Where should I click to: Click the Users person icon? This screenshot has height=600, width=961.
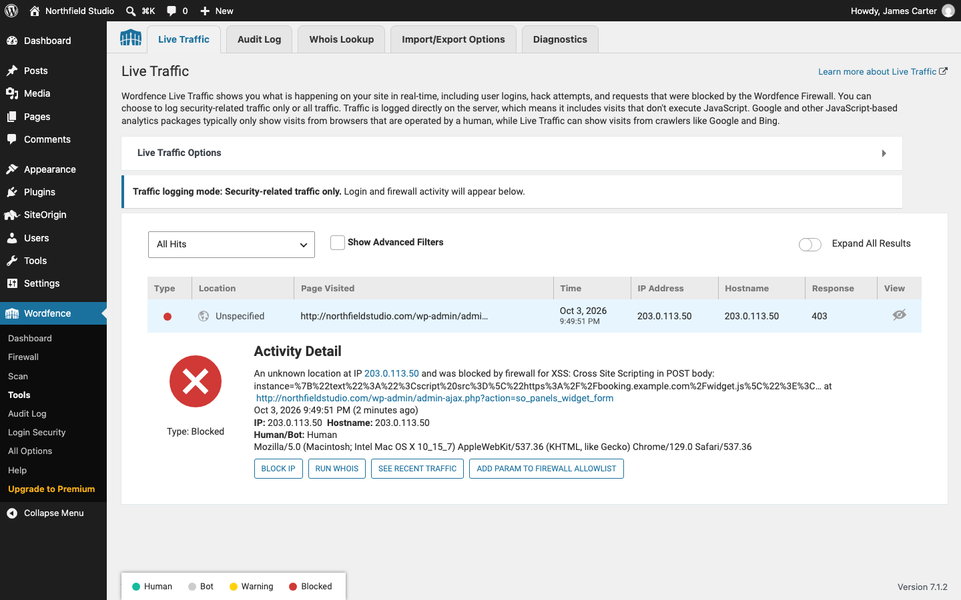pyautogui.click(x=12, y=238)
